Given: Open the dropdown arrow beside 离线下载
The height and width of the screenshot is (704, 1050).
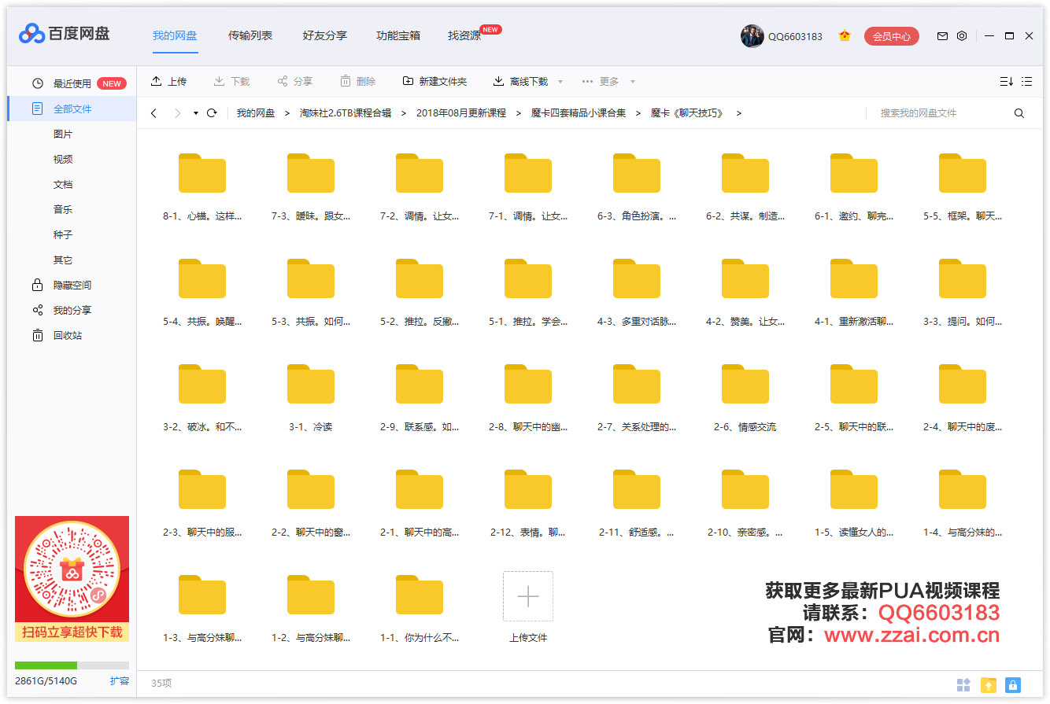Looking at the screenshot, I should (560, 82).
